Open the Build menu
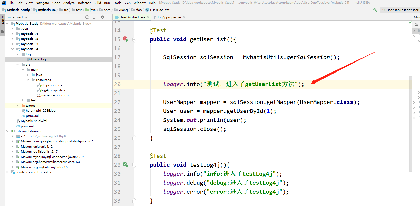Screen dimensions: 420x206 97,3
